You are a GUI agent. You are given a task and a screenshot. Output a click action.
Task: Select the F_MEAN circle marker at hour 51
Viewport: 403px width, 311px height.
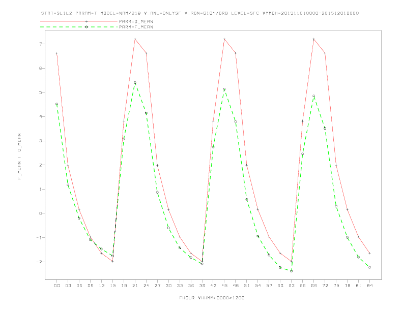click(x=247, y=199)
